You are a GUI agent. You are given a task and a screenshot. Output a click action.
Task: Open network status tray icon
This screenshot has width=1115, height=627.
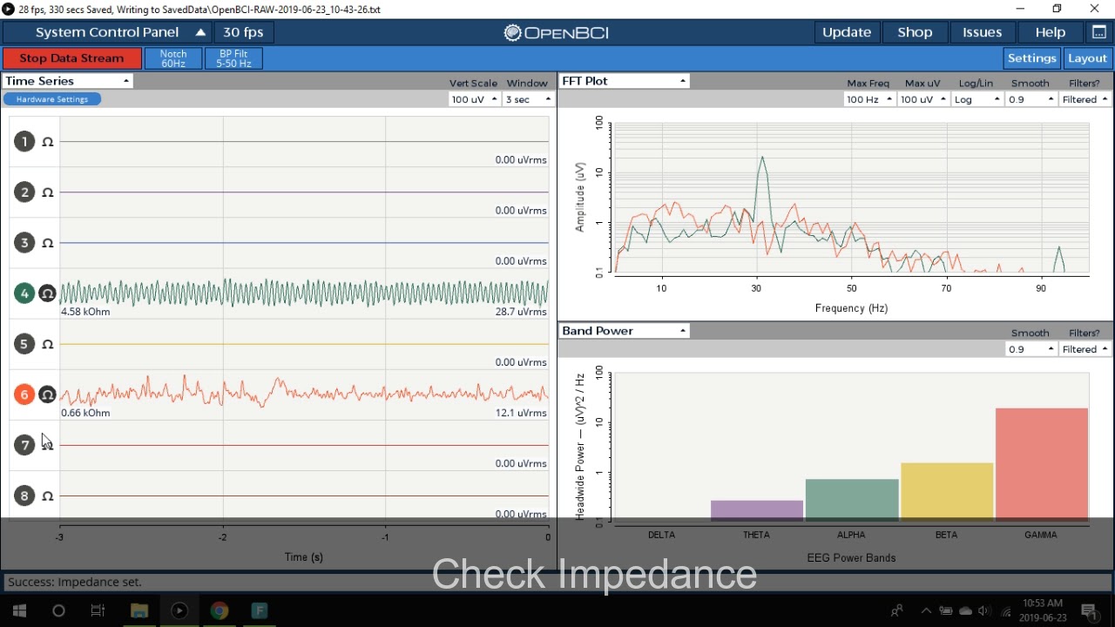pyautogui.click(x=1006, y=610)
